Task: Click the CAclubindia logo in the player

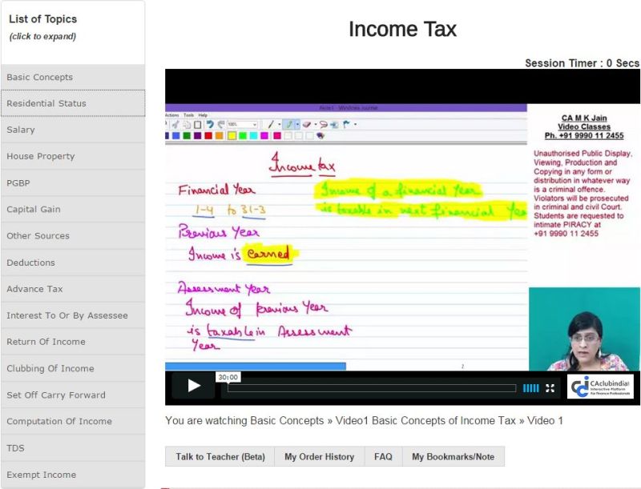Action: [600, 387]
